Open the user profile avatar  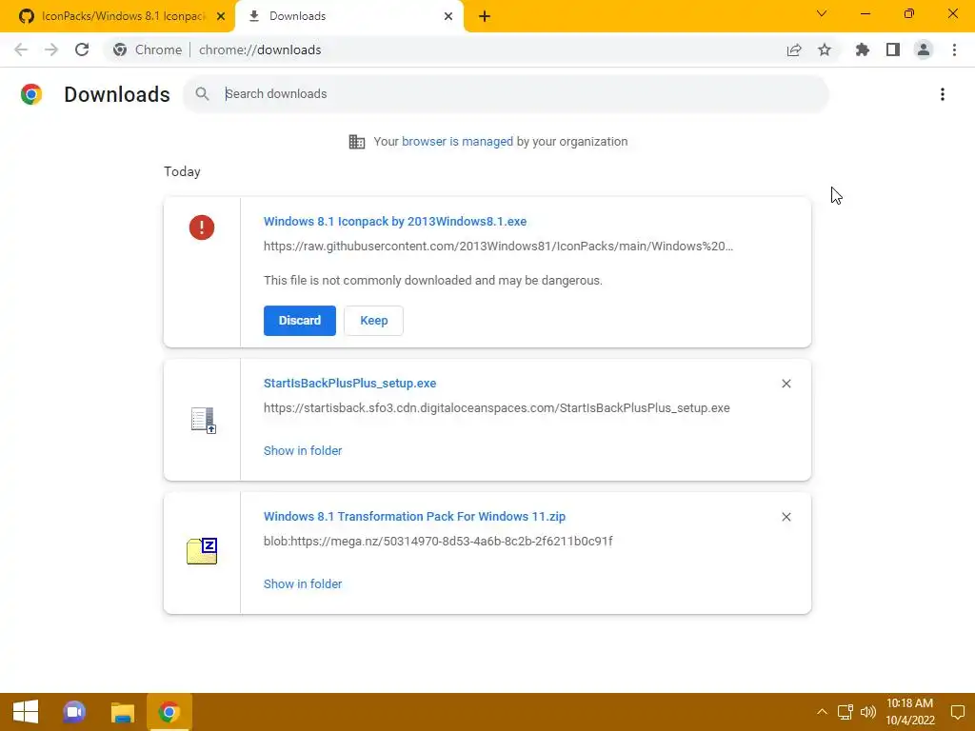tap(924, 49)
